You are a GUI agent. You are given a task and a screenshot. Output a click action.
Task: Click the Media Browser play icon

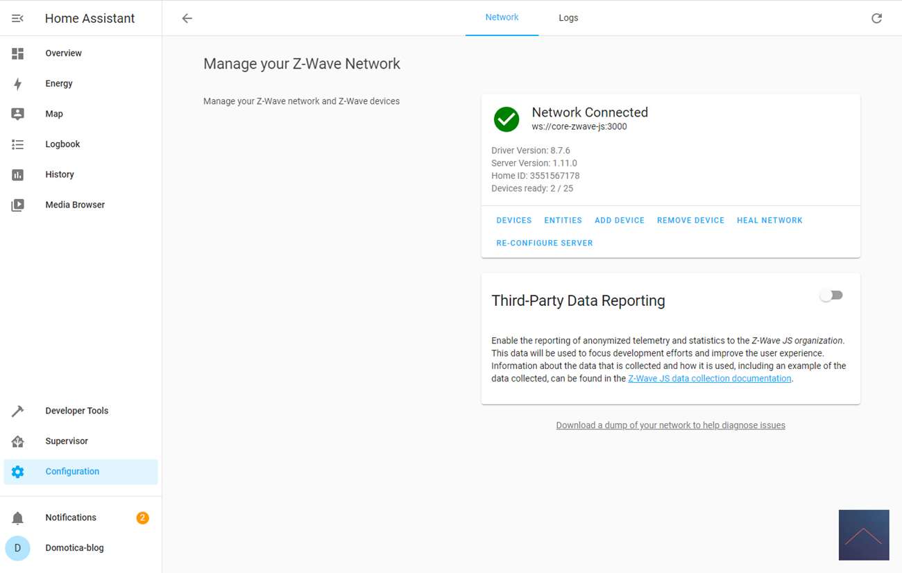point(18,205)
